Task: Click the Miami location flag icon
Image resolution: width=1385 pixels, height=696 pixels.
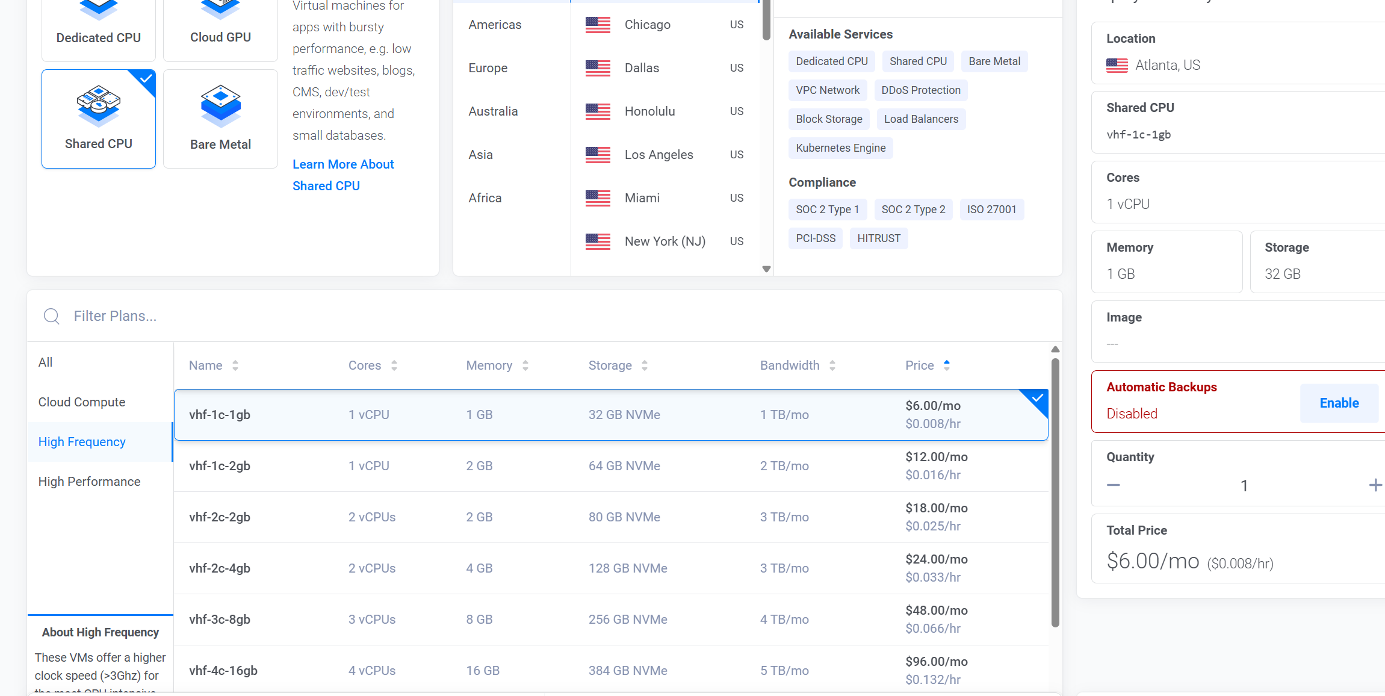Action: click(x=598, y=198)
